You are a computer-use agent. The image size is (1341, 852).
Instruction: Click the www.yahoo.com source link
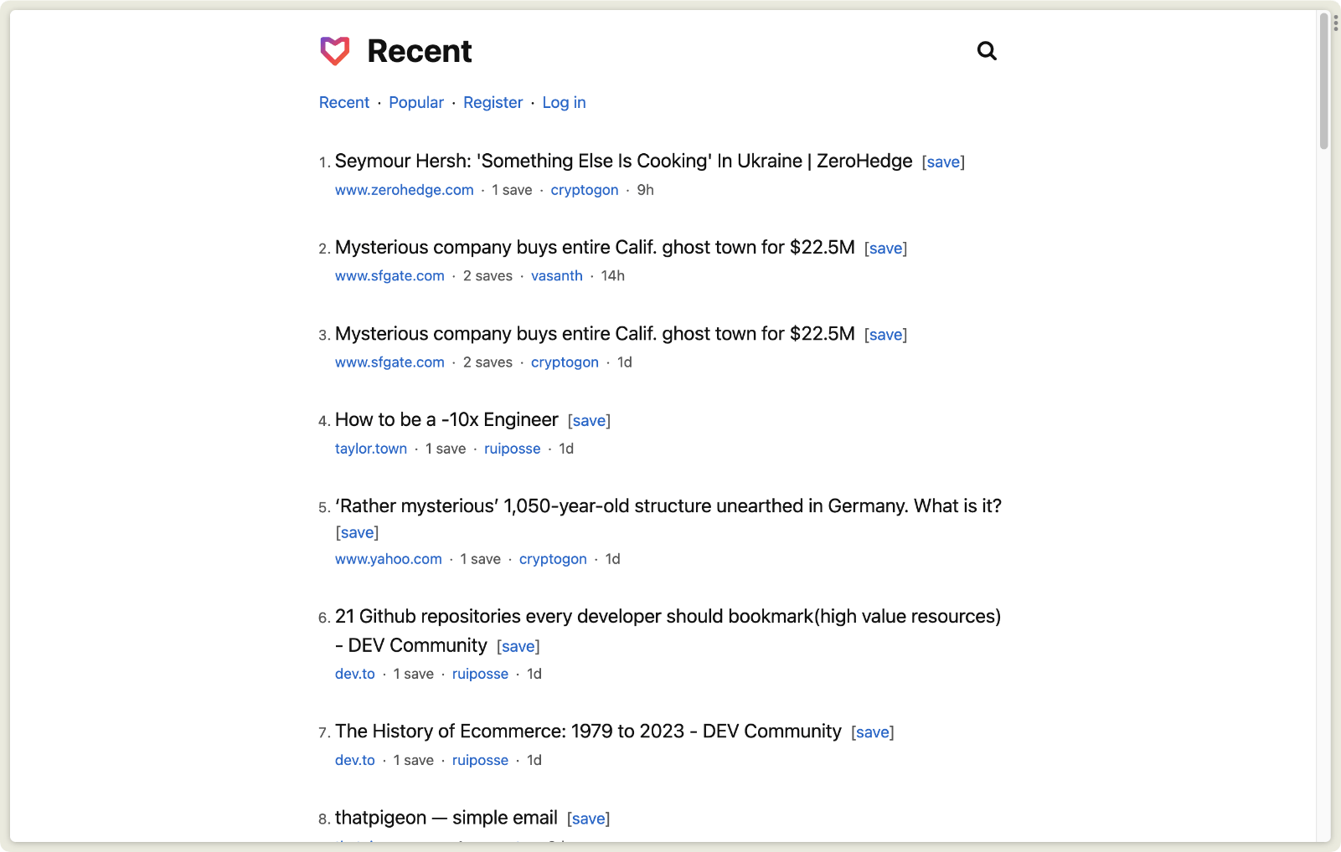(x=388, y=559)
